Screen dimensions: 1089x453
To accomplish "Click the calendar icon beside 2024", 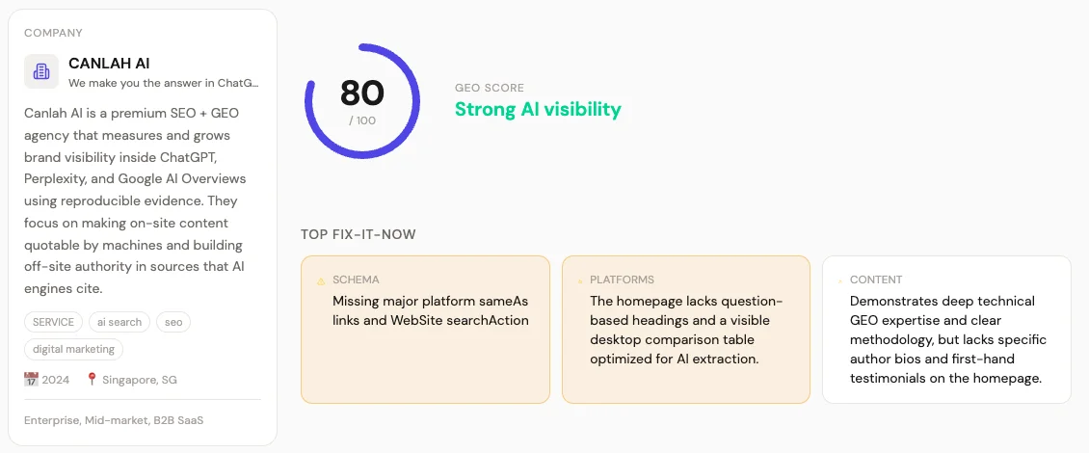I will [x=31, y=380].
